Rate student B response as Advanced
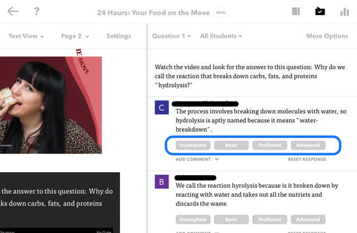Image resolution: width=357 pixels, height=233 pixels. [308, 220]
